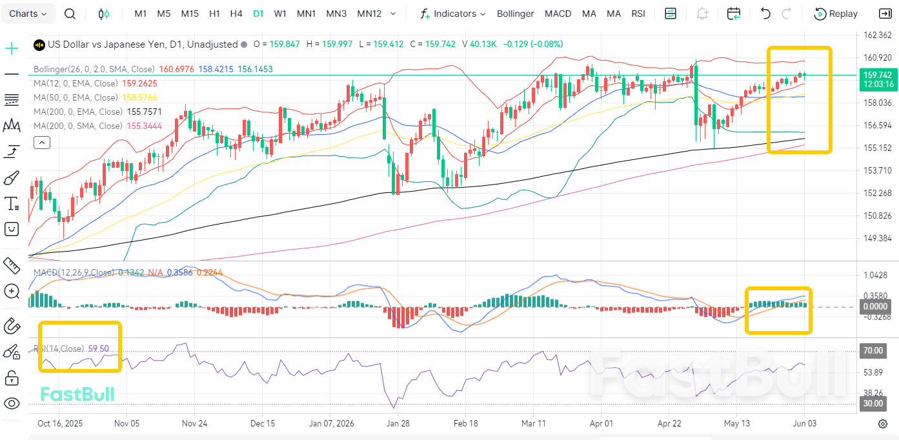Open the emoji sticker tool

[12, 228]
